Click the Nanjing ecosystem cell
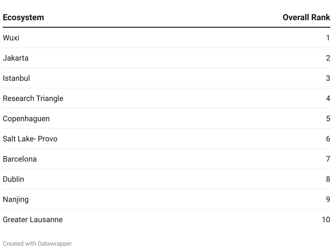 point(16,199)
